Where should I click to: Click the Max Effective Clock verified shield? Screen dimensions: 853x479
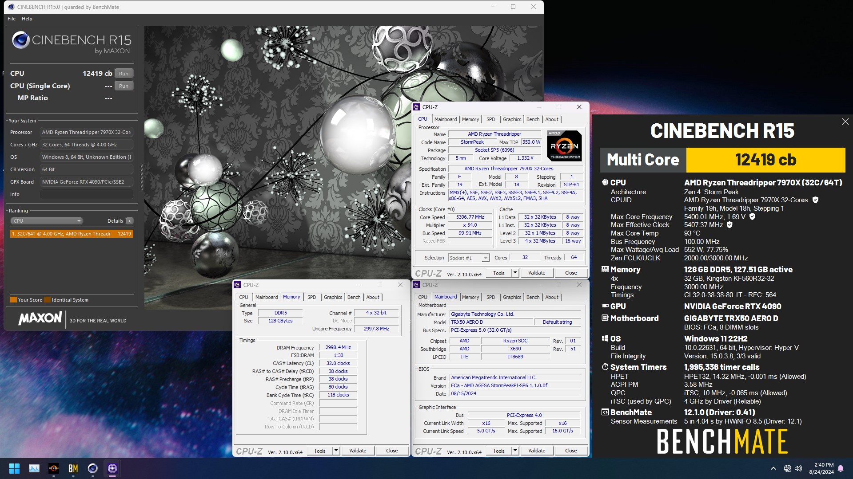729,225
